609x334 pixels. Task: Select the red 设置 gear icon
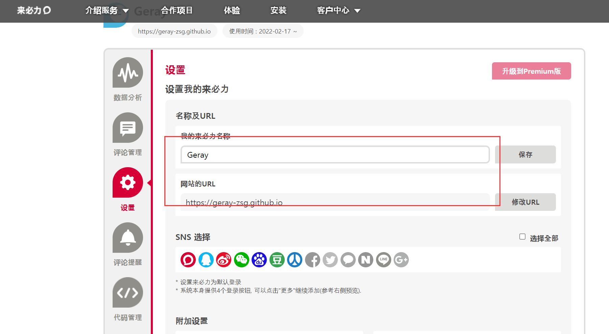[128, 182]
